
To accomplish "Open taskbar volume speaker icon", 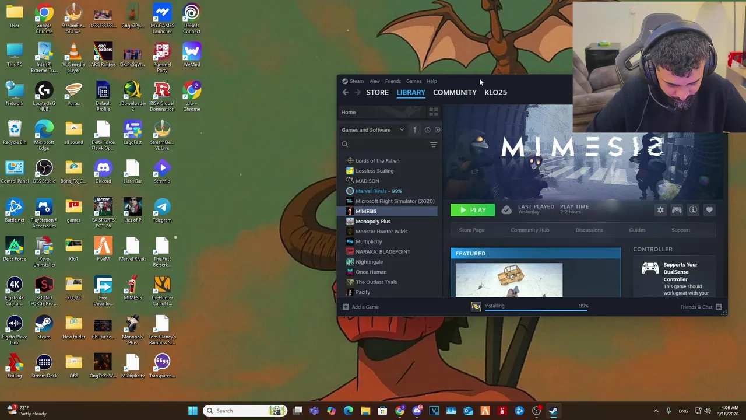I will point(708,411).
